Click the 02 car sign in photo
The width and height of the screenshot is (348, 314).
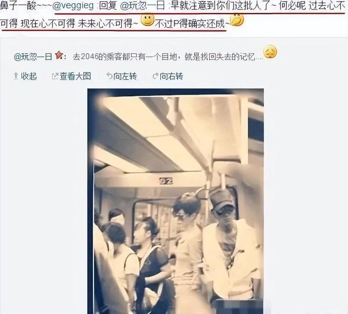[x=166, y=181]
